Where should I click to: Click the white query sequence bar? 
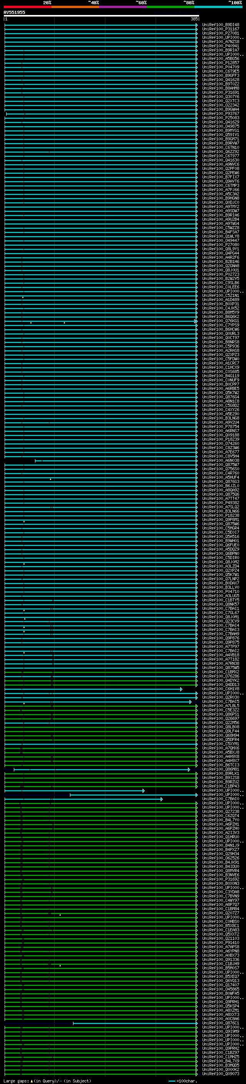point(101,15)
